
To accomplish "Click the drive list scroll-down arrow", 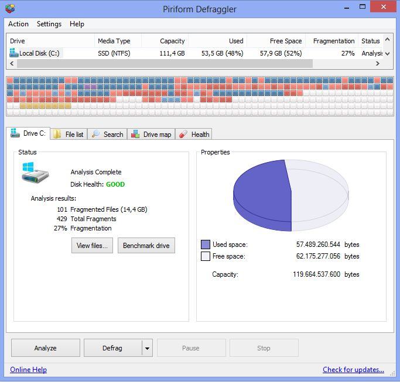I will (x=388, y=54).
